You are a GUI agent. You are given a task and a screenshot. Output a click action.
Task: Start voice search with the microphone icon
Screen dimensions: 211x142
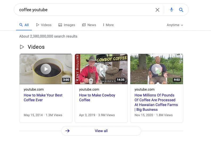click(172, 10)
